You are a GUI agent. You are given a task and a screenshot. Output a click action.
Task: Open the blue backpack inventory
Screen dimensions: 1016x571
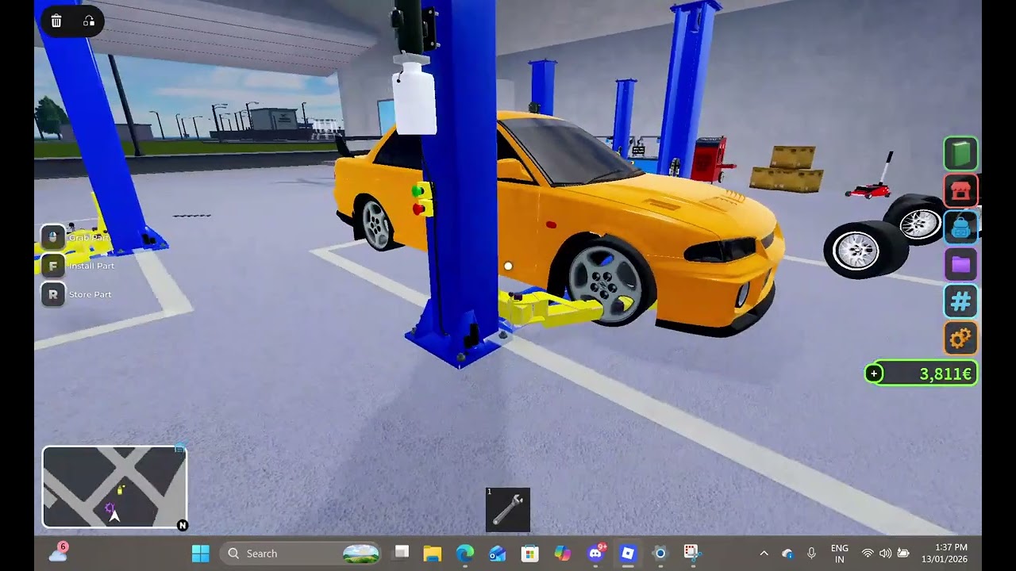[960, 228]
